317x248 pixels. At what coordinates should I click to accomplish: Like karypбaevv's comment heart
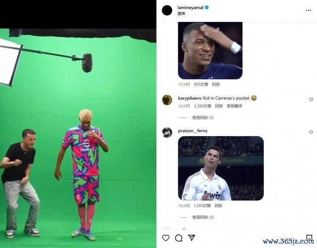click(311, 100)
